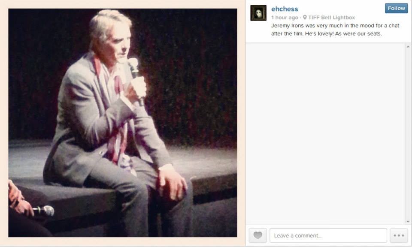
Task: Open ehchess profile avatar picture
Action: click(258, 12)
